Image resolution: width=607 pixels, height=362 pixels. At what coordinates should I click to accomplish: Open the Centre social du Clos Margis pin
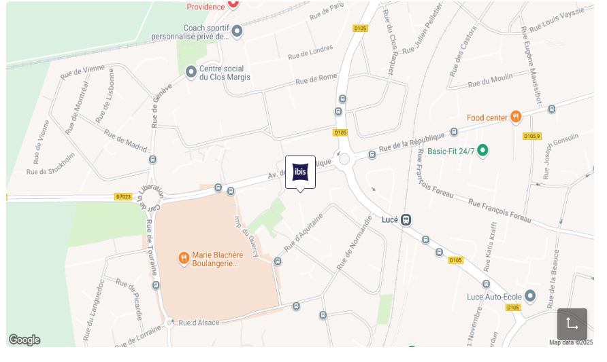(191, 72)
